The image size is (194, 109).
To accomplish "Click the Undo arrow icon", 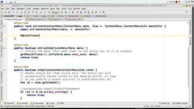I will click(14, 12).
